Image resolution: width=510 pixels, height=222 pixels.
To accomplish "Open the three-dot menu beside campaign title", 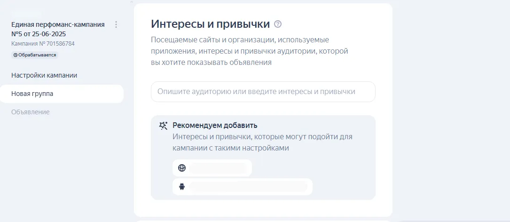I will [116, 24].
